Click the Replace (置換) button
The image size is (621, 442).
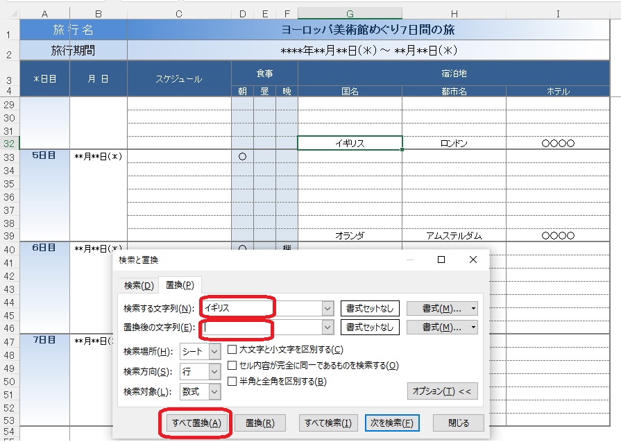click(x=260, y=423)
